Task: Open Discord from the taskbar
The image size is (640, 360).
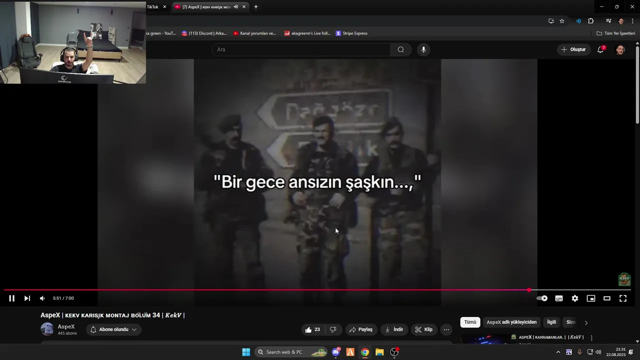Action: [336, 352]
